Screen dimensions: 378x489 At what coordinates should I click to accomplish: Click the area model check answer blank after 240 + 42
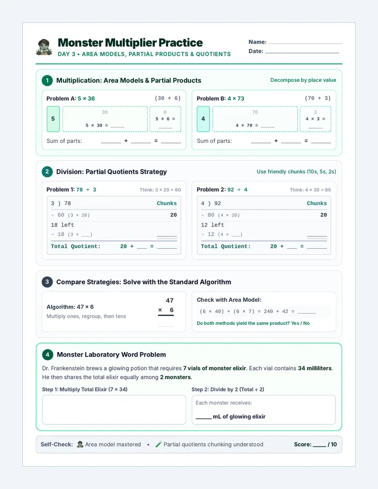(307, 313)
